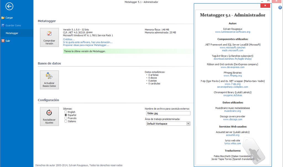The width and height of the screenshot is (283, 167).
Task: Open download.banshee.fm/taglib-sharp link
Action: (232, 59)
